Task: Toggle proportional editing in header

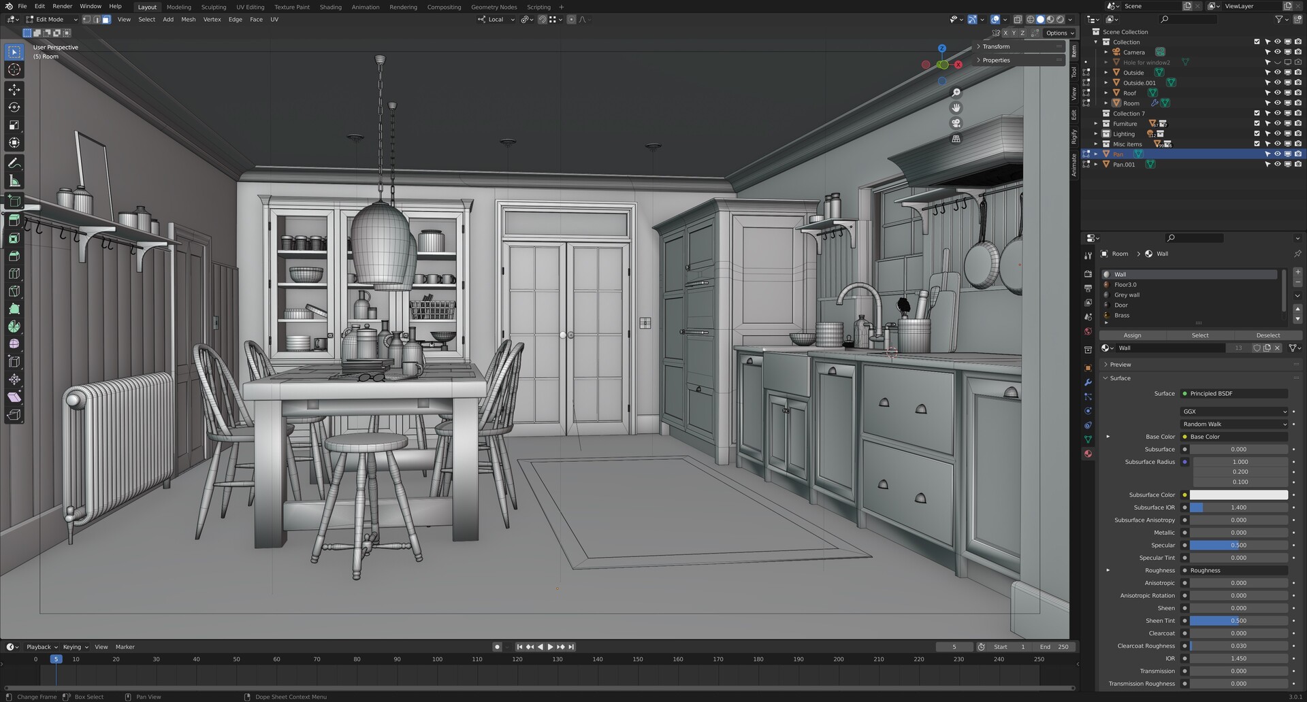Action: tap(571, 20)
